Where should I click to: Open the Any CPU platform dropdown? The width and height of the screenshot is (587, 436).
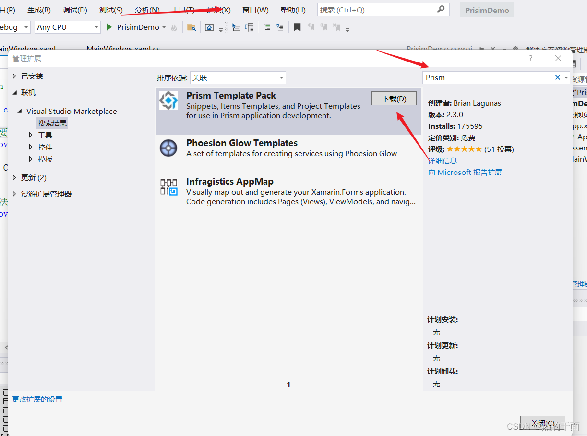click(x=68, y=27)
